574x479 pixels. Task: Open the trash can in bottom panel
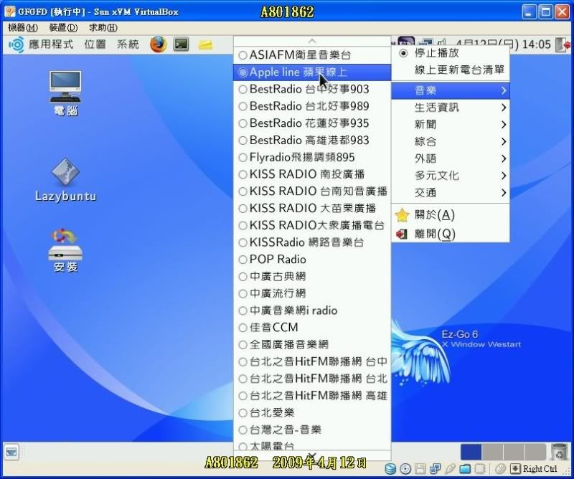pos(559,452)
